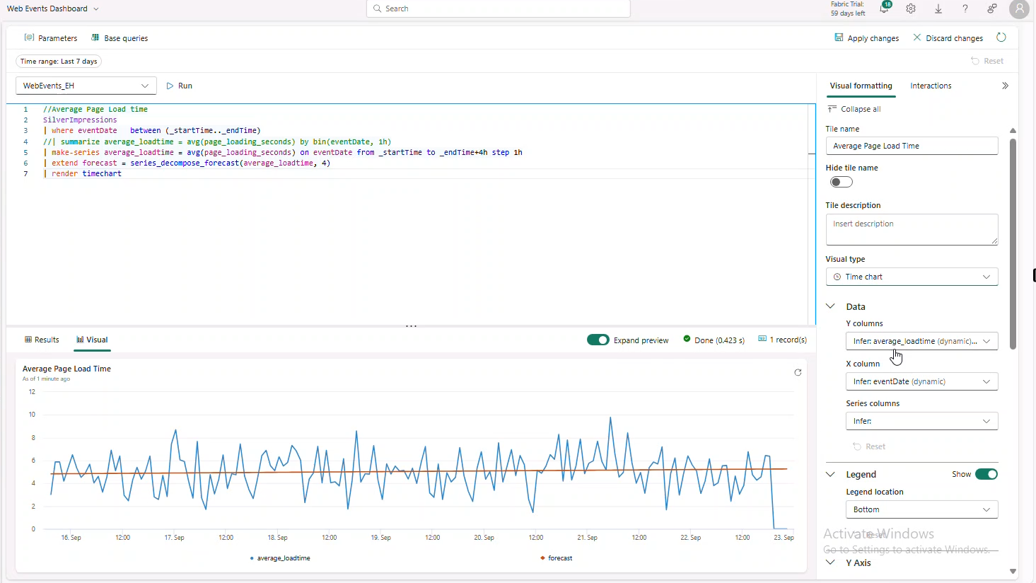Toggle Hide tile name switch
Screen dimensions: 1036x583
pos(841,182)
